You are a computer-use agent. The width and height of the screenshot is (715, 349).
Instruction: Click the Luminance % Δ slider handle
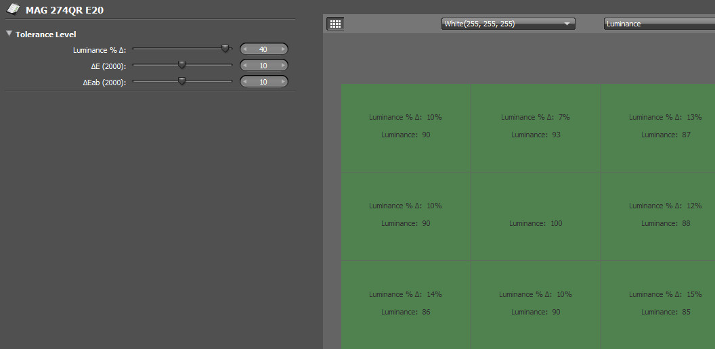[225, 49]
